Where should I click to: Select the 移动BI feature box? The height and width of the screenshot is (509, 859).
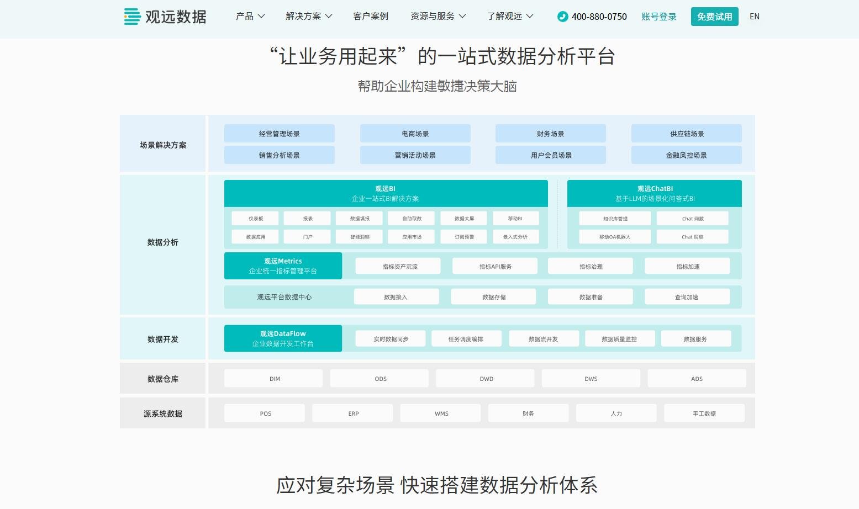[515, 218]
